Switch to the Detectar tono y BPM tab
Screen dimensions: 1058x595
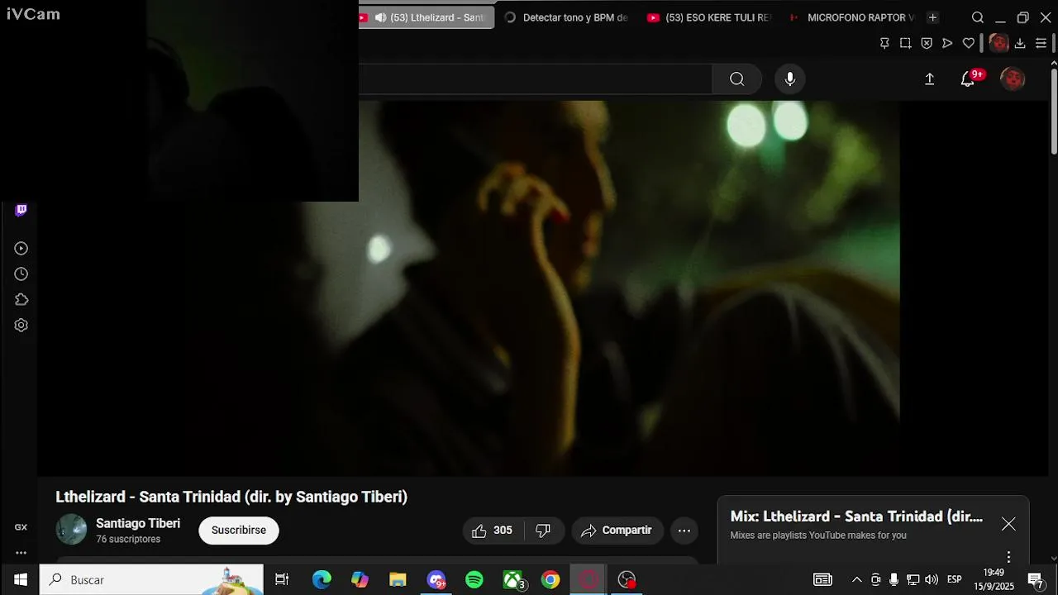[566, 17]
